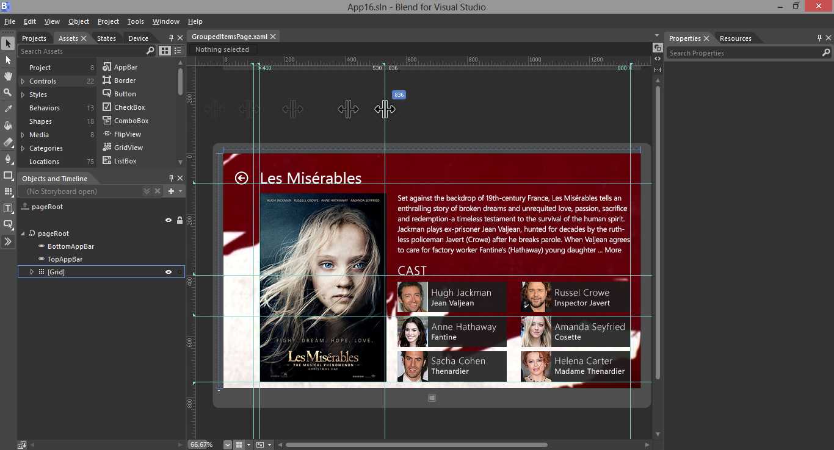Pick the Border asset
Viewport: 834px width, 450px height.
pyautogui.click(x=119, y=80)
